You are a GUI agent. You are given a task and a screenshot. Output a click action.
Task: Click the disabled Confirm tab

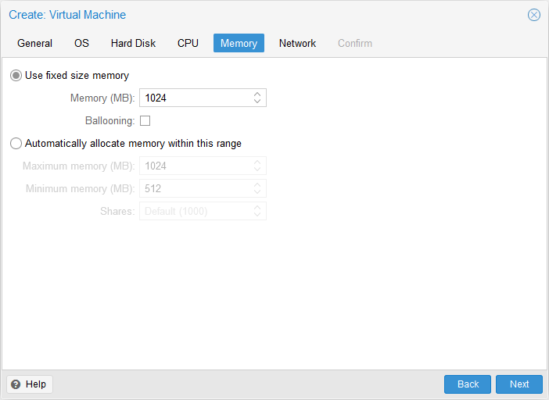pyautogui.click(x=355, y=44)
